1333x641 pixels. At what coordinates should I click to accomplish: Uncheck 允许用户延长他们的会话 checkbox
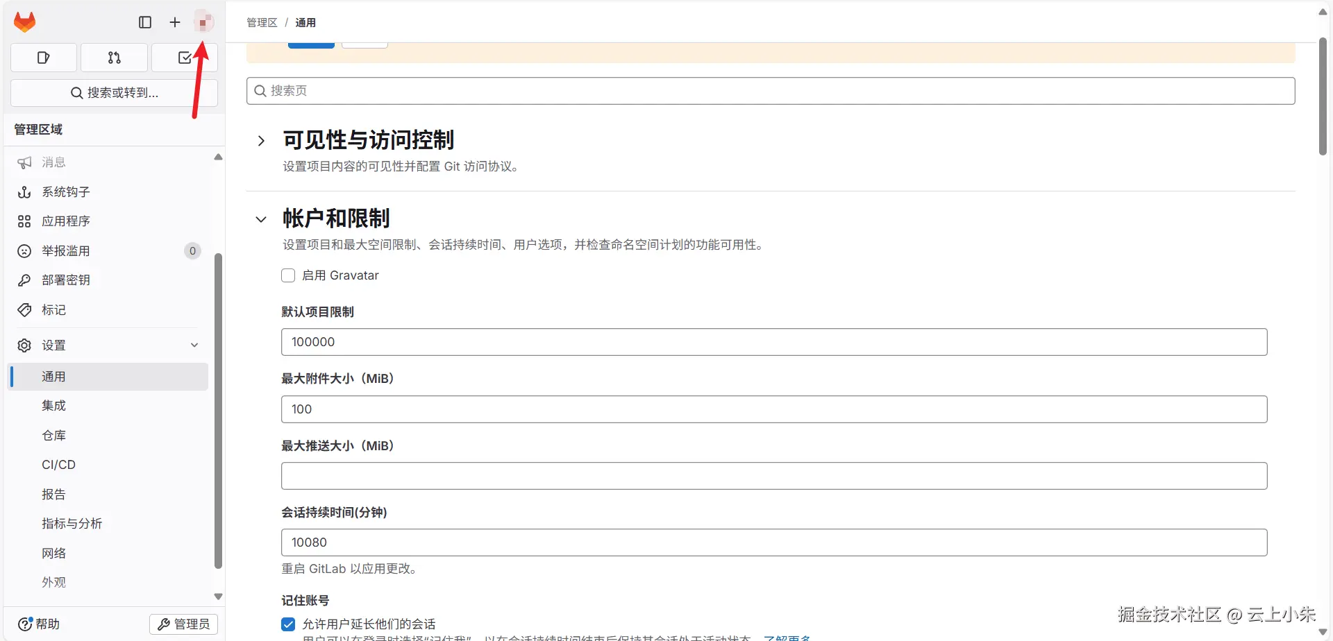point(288,624)
